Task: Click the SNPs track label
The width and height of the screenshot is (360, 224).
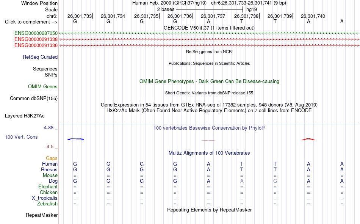Action: (x=51, y=75)
